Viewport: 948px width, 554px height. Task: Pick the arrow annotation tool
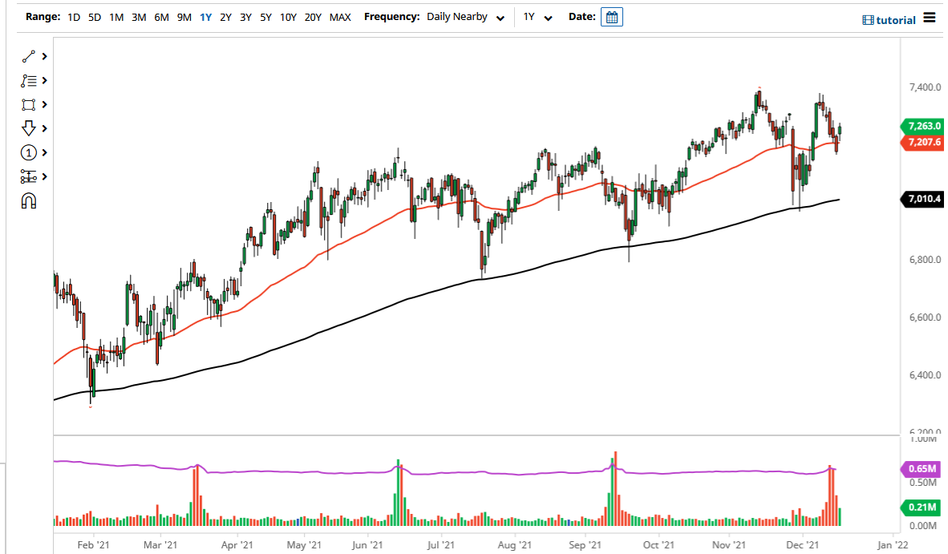(28, 128)
